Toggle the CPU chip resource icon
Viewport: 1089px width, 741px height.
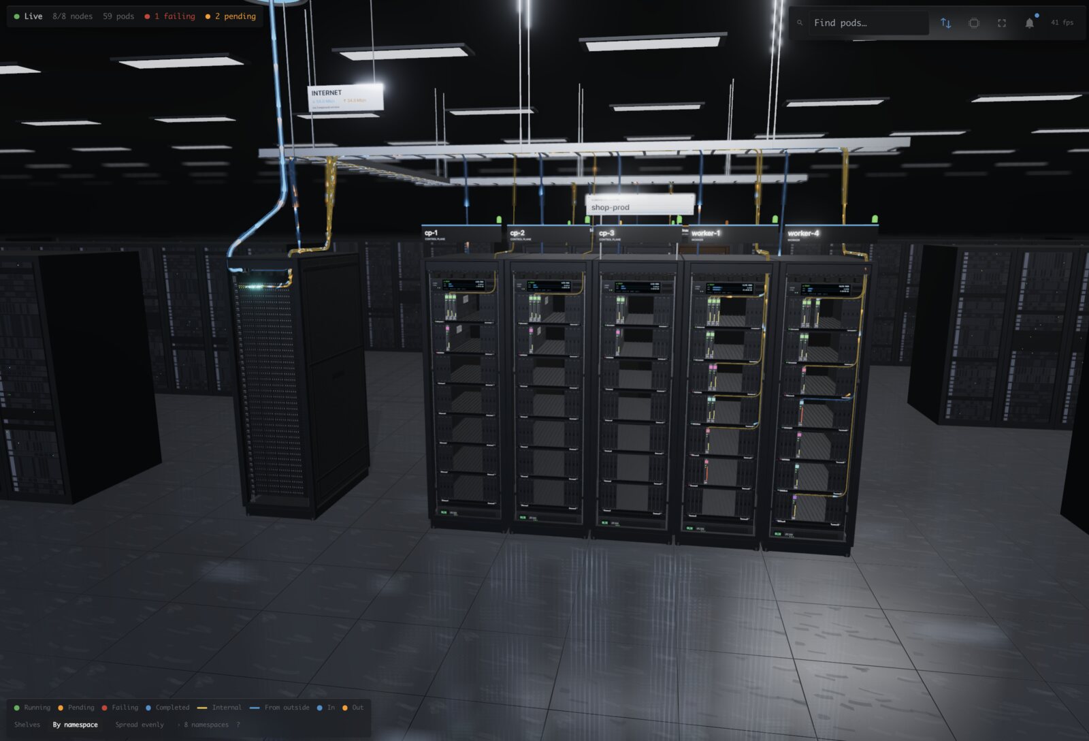973,23
